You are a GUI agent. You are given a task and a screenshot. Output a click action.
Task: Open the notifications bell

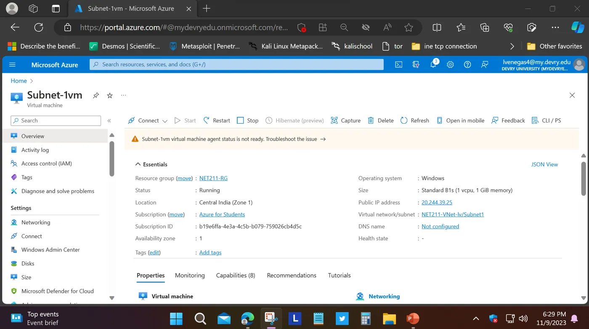(433, 64)
